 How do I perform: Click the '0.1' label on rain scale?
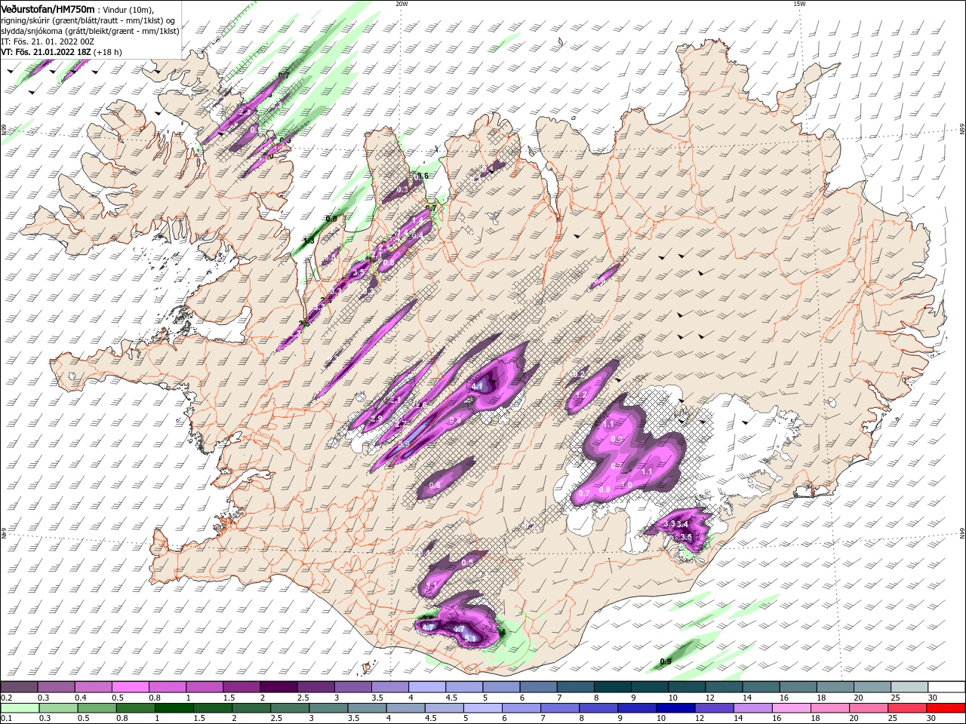(x=7, y=719)
